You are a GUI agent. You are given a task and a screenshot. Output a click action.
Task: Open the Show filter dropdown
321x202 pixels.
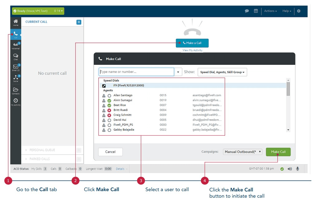[x=222, y=72]
